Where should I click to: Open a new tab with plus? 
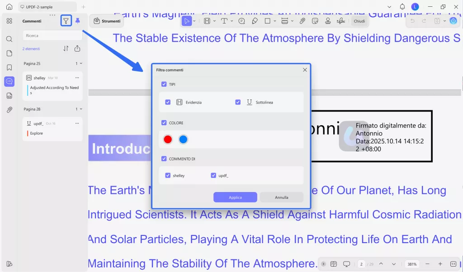point(83,7)
